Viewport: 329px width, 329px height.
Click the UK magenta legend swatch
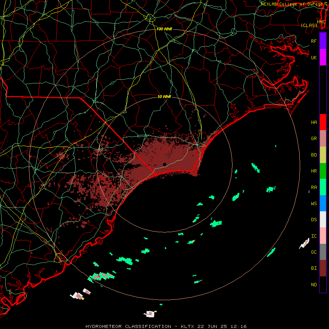click(x=323, y=57)
